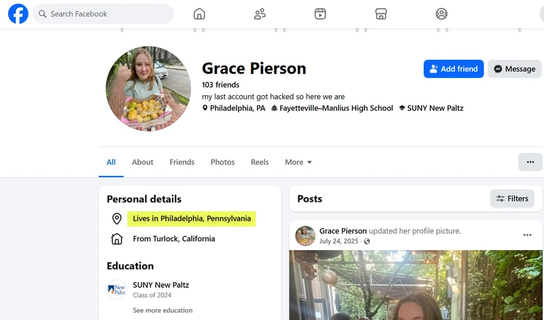This screenshot has width=544, height=320.
Task: Open the post author avatar thumbnail
Action: coord(305,236)
